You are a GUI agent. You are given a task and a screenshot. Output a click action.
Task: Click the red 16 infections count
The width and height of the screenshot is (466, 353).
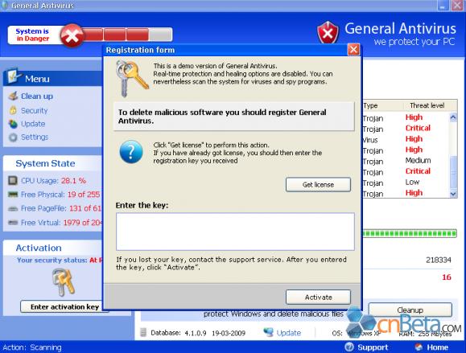447,277
